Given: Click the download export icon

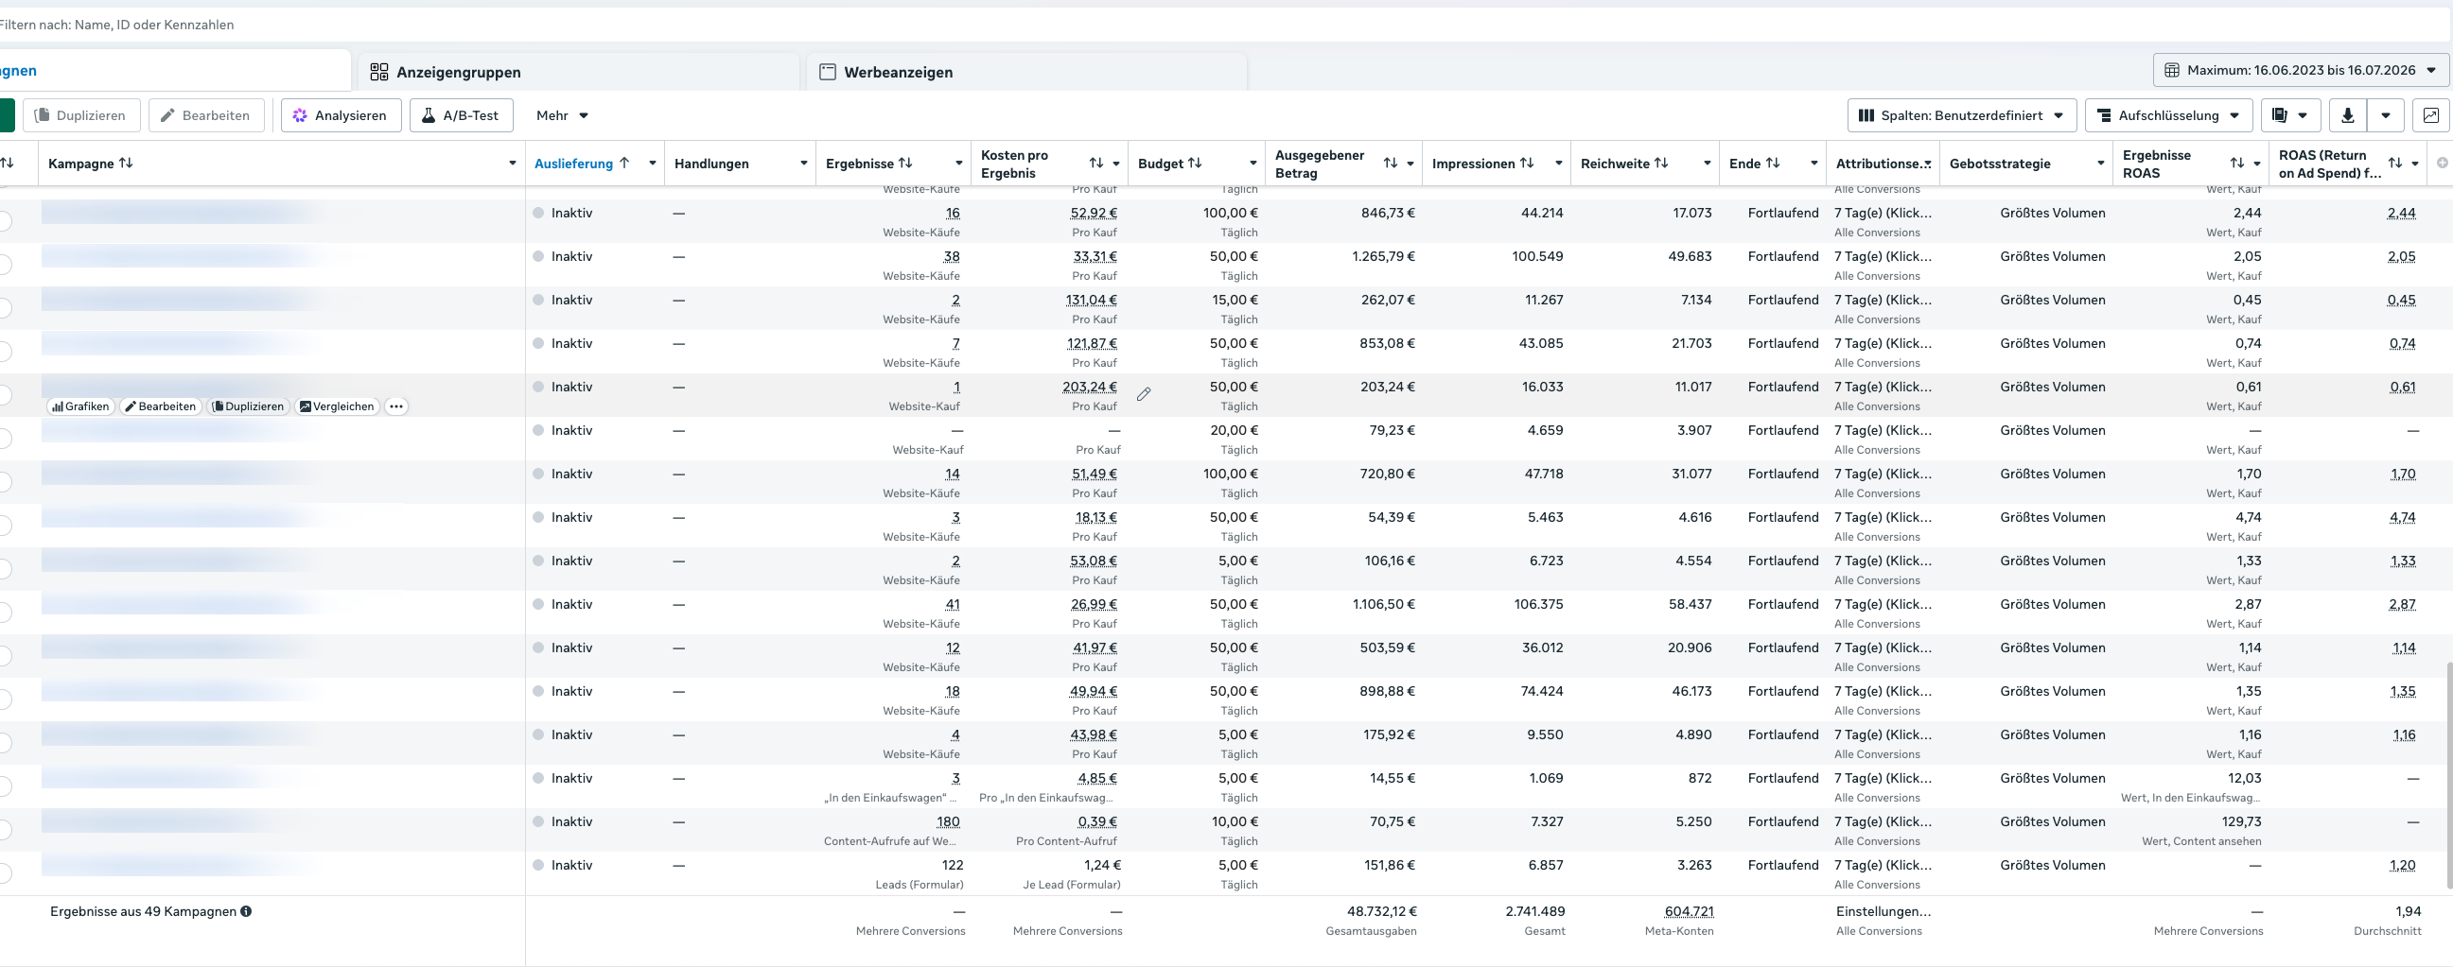Looking at the screenshot, I should tap(2347, 115).
